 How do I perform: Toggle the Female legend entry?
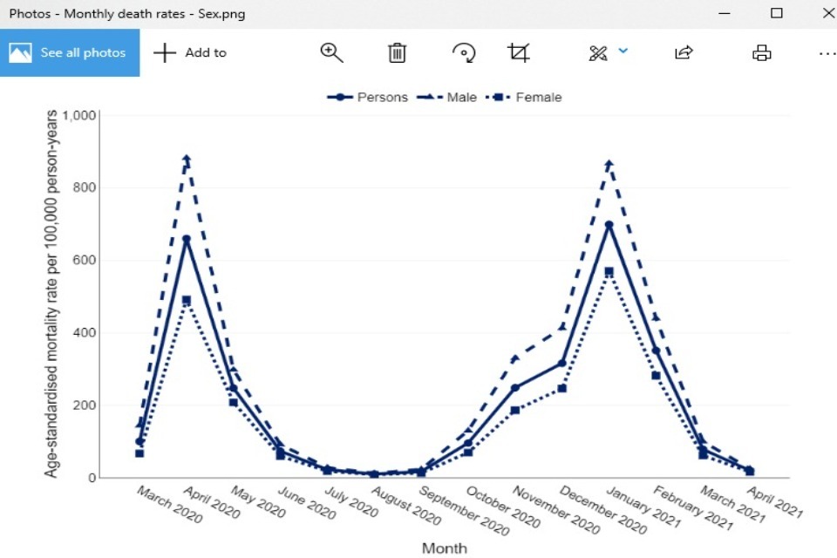524,97
